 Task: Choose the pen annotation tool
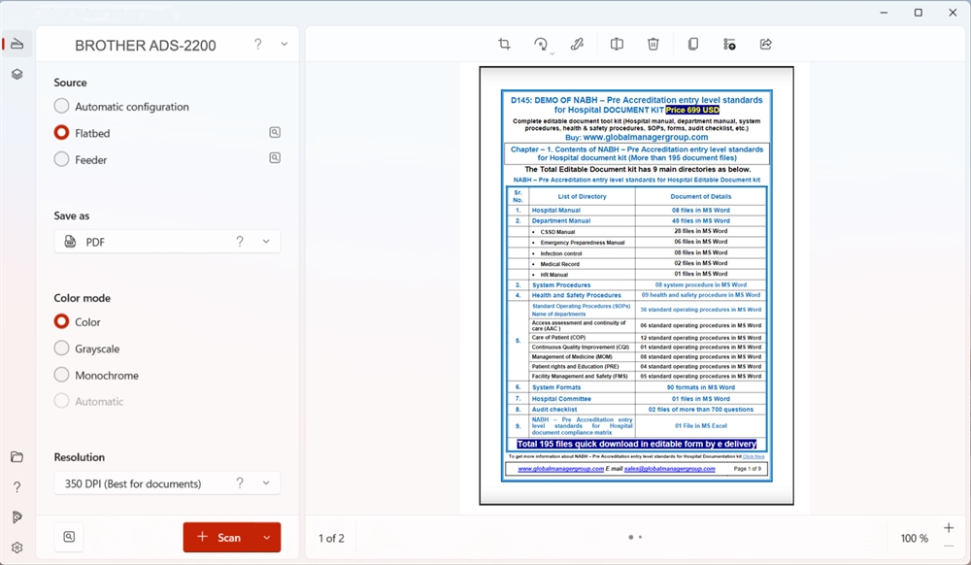click(577, 44)
